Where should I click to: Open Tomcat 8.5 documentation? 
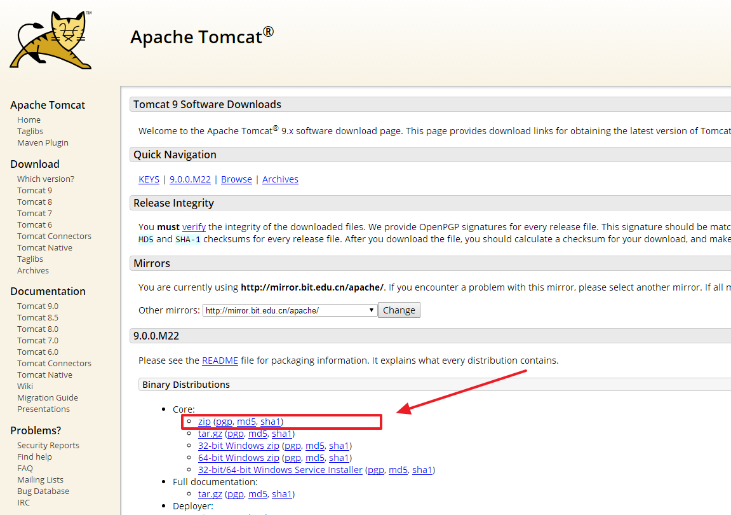(37, 317)
